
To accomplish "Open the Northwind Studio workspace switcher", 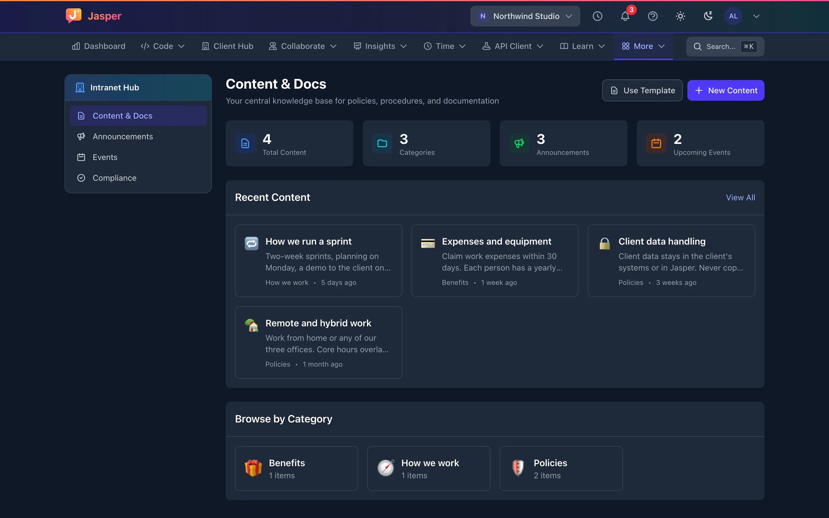I will coord(525,16).
